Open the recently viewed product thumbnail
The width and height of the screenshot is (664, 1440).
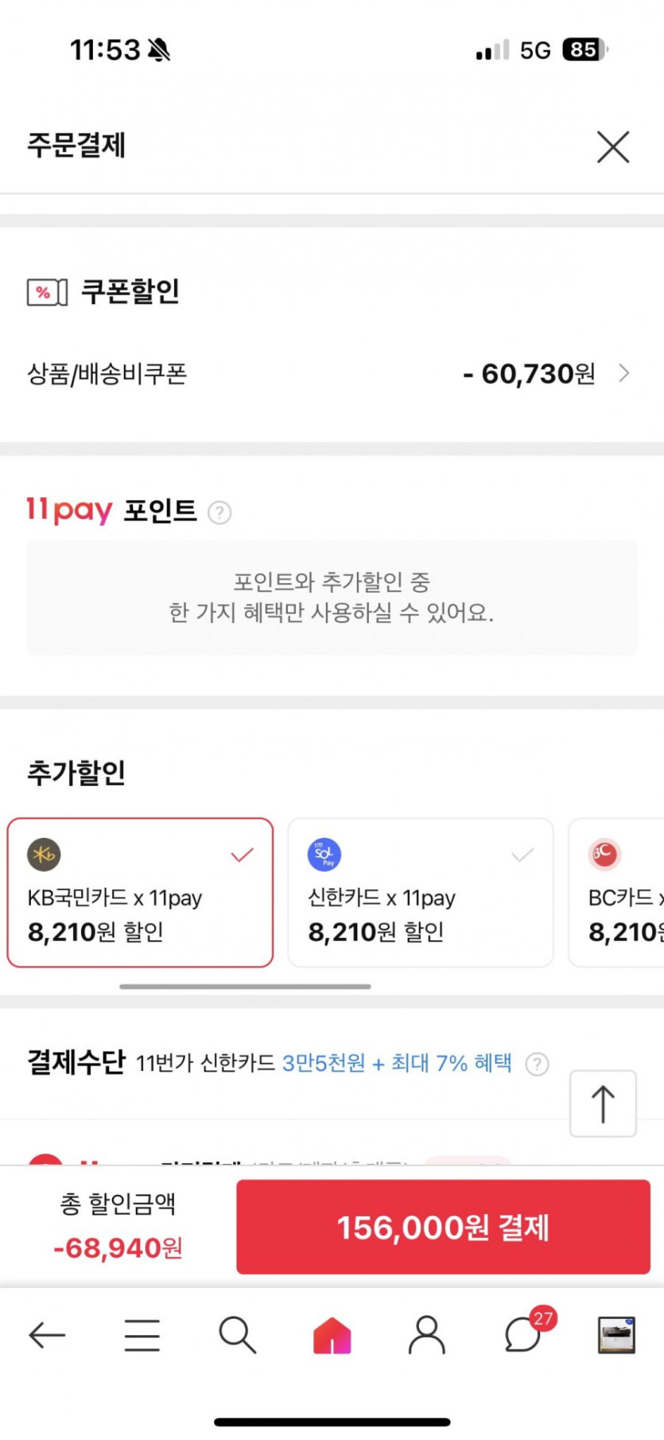[616, 1335]
